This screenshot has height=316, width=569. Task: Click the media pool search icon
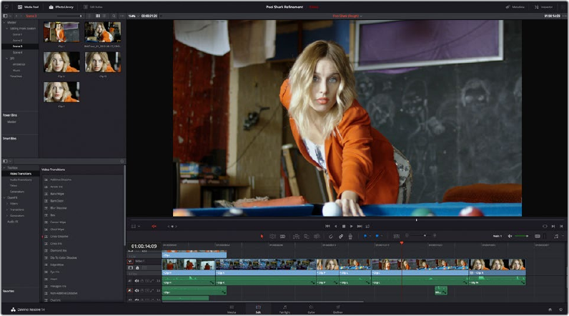click(x=114, y=16)
